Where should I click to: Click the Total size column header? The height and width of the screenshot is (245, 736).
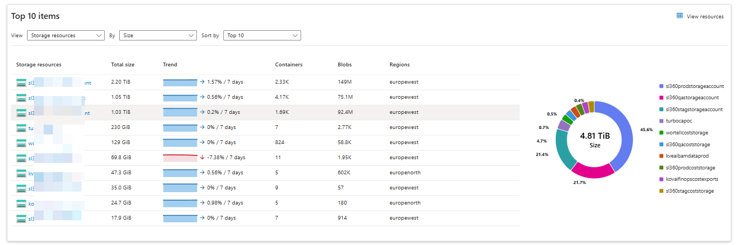pos(122,65)
